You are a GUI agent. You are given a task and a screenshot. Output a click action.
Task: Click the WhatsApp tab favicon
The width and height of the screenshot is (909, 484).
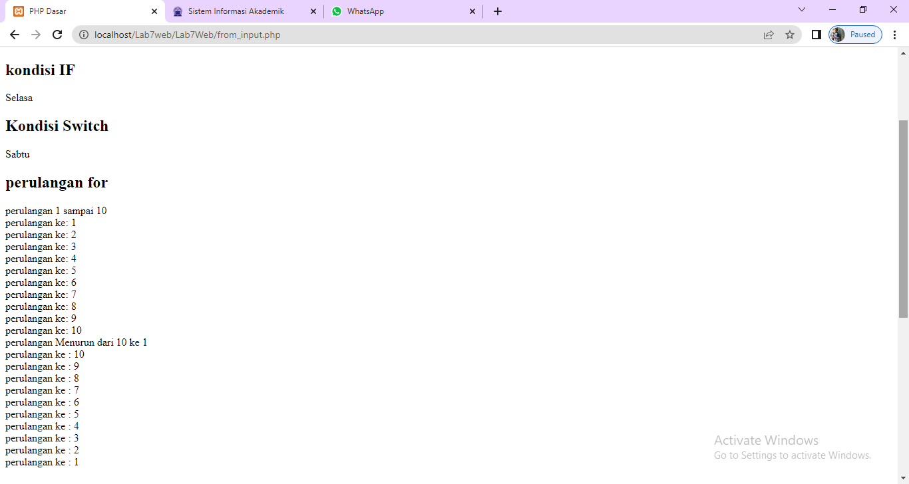coord(337,11)
